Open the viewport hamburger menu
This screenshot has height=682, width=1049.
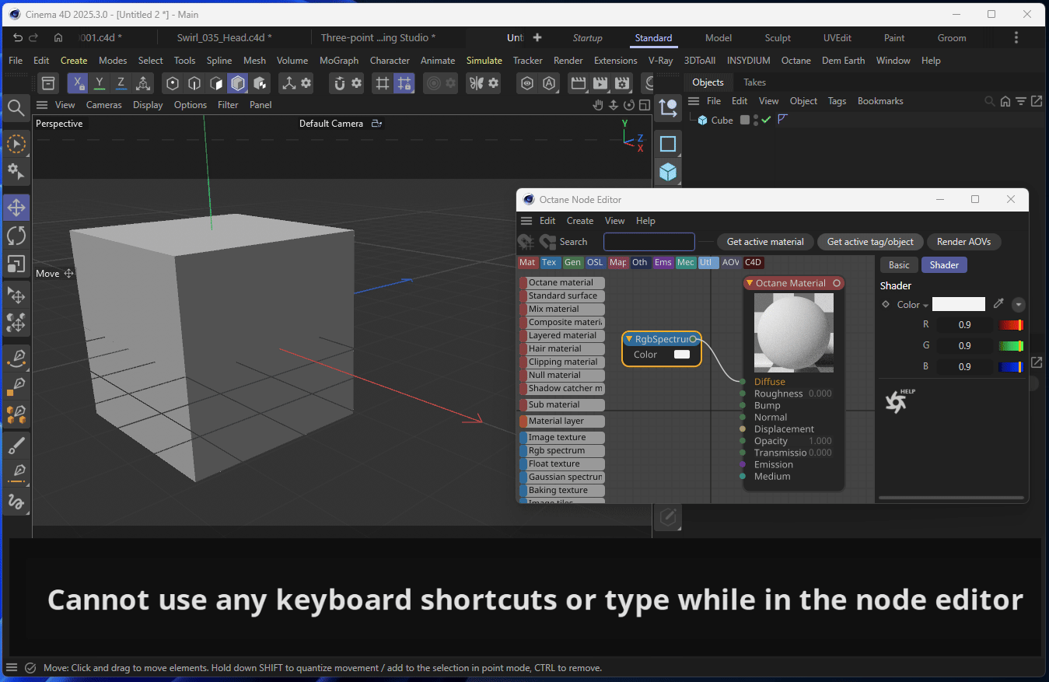tap(42, 105)
